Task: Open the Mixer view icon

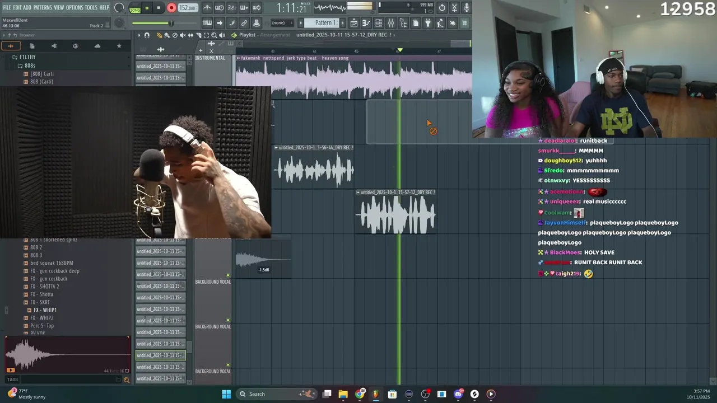Action: click(x=391, y=23)
